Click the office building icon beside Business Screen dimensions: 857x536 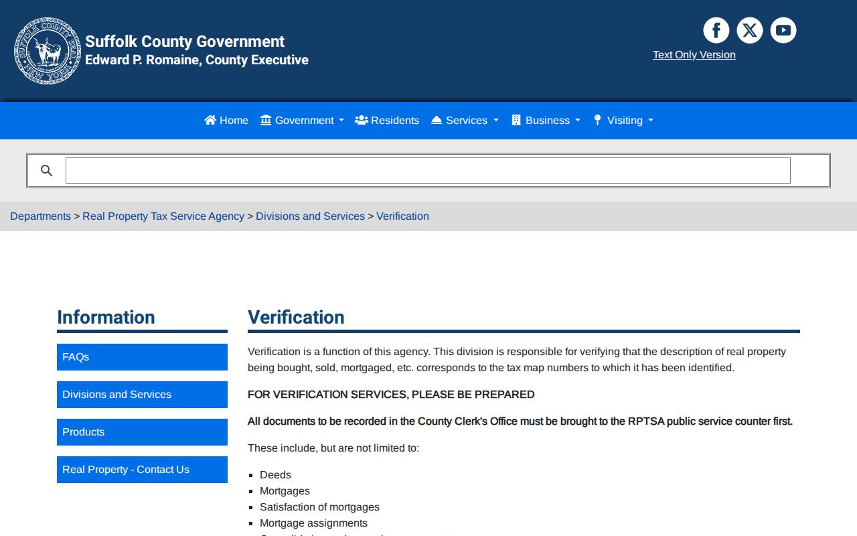coord(516,120)
